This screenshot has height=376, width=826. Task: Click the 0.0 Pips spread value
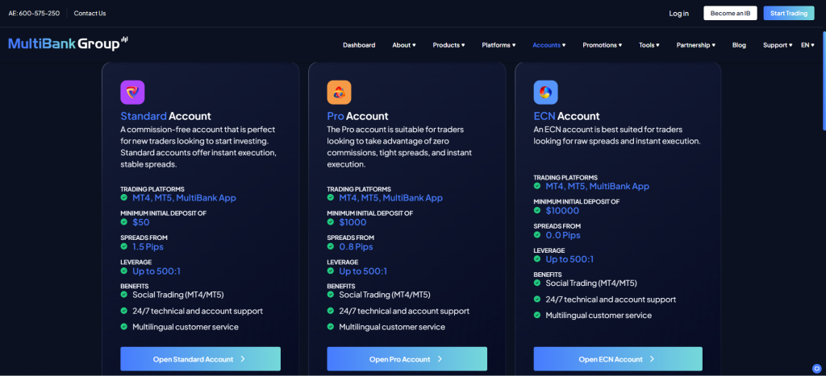[562, 234]
